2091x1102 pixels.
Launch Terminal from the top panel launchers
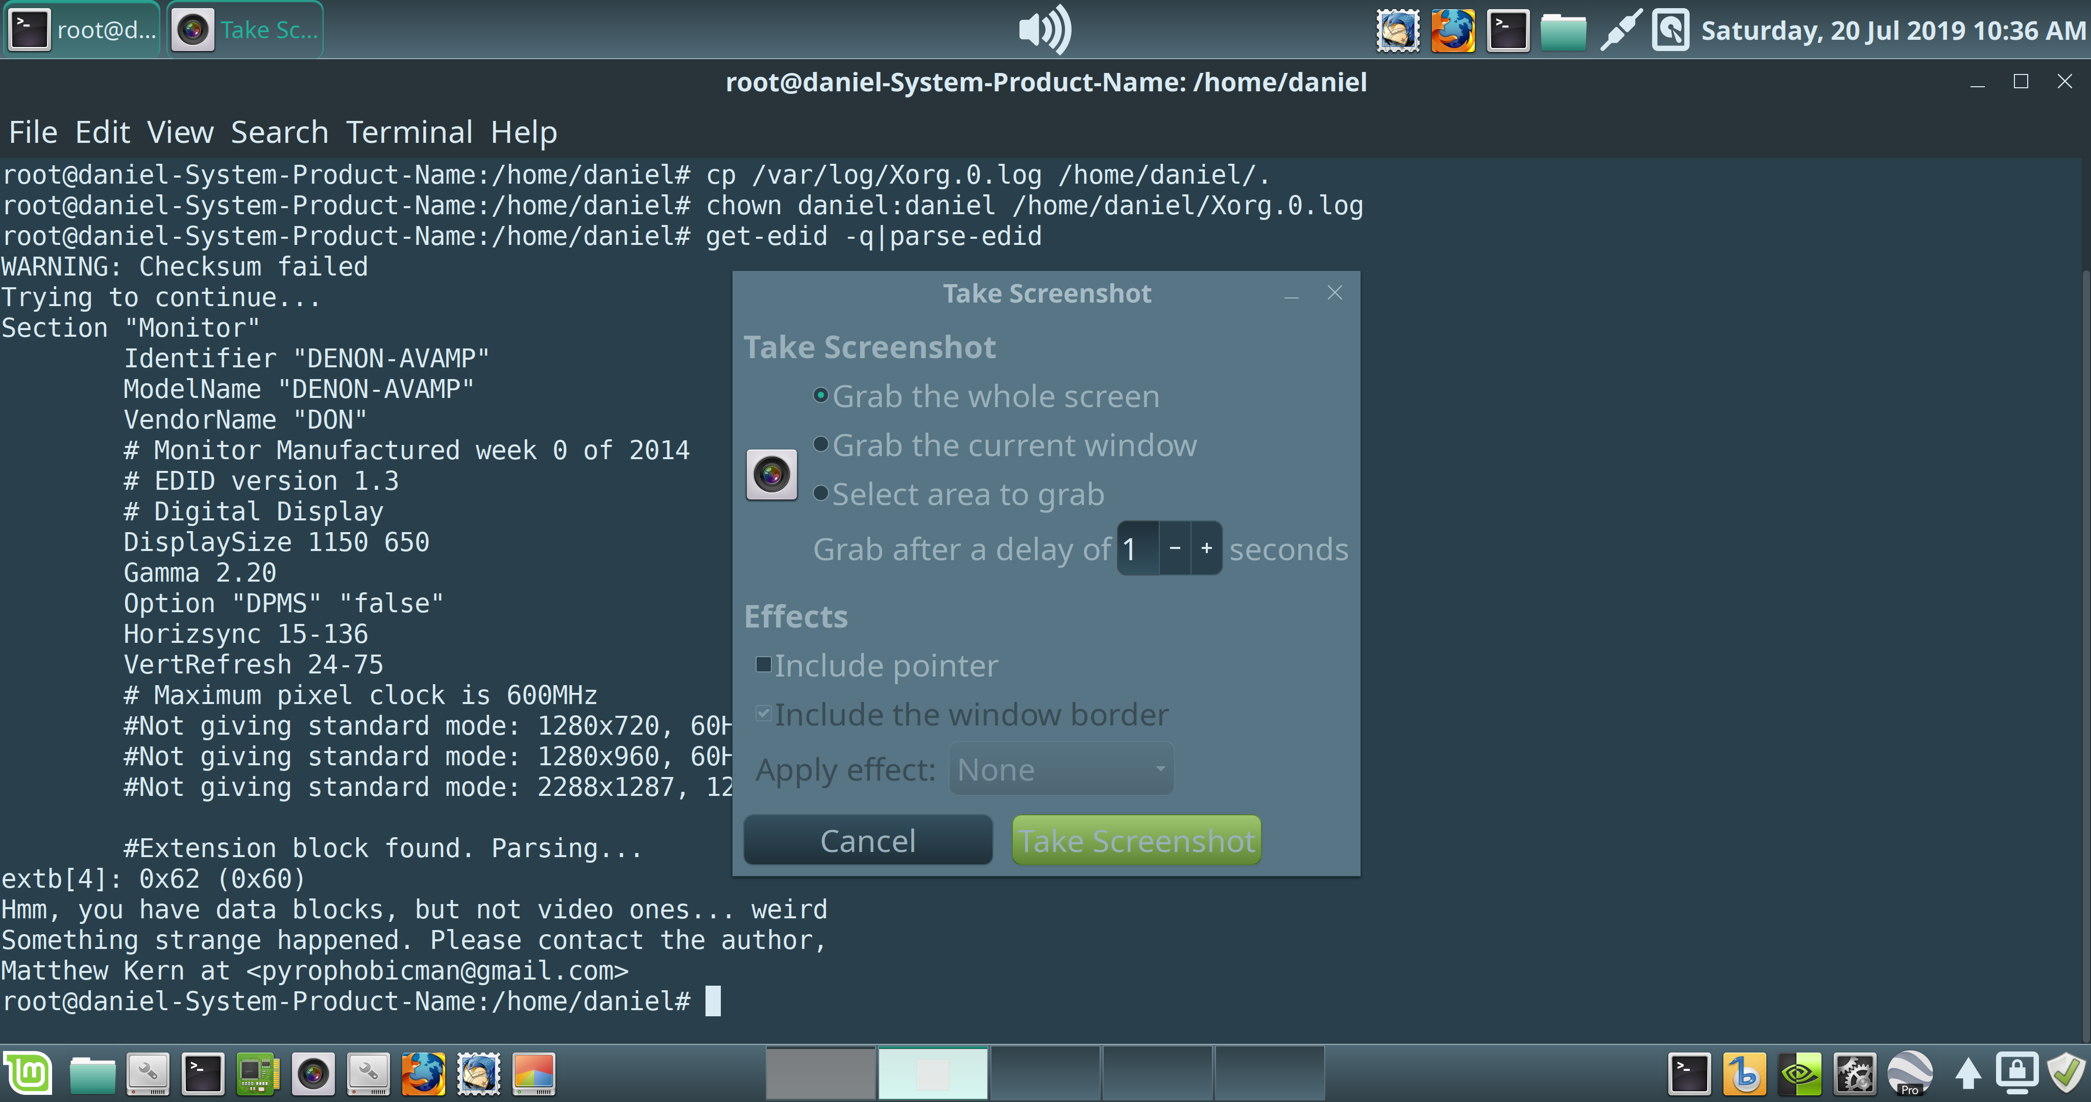point(1508,31)
